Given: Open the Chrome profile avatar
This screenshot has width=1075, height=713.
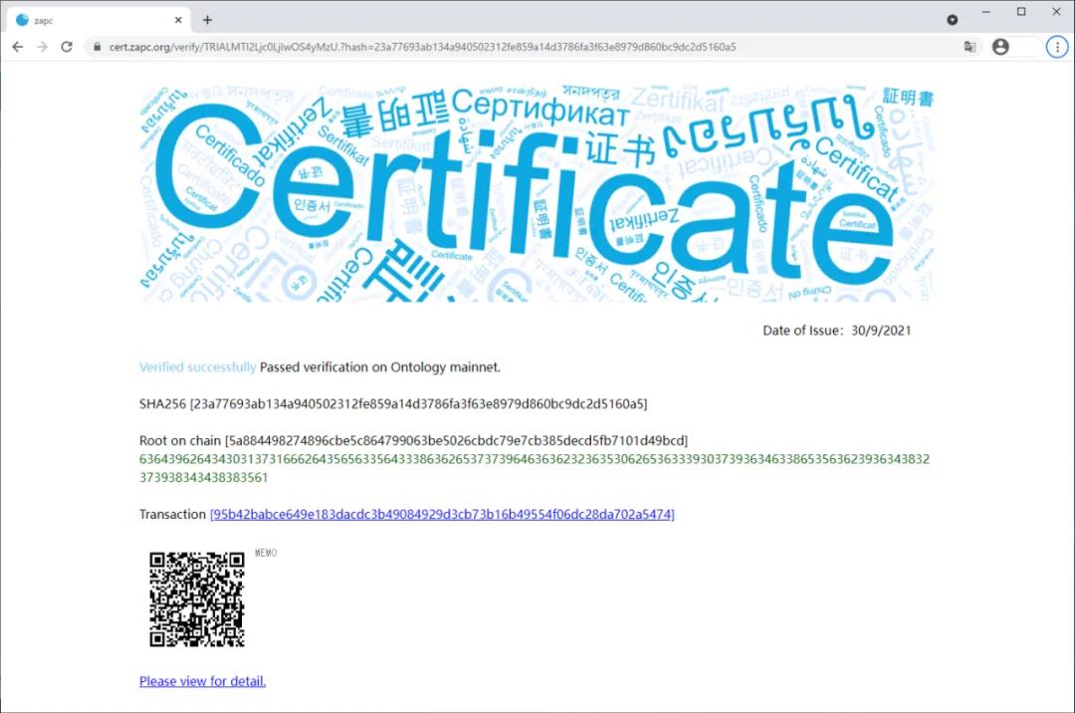Looking at the screenshot, I should [1000, 47].
